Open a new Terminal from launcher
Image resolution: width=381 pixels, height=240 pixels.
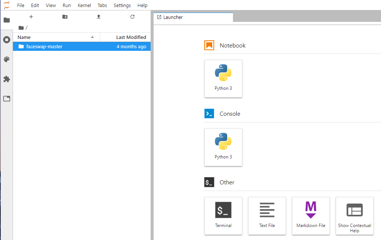point(223,216)
